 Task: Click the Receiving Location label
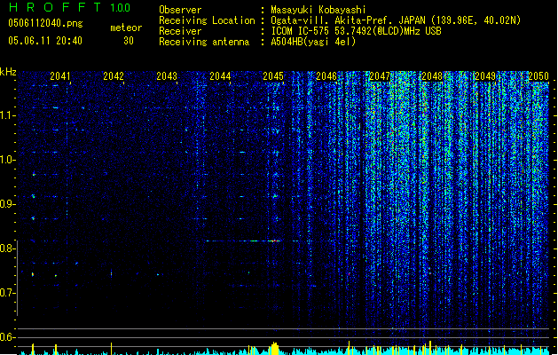point(207,20)
